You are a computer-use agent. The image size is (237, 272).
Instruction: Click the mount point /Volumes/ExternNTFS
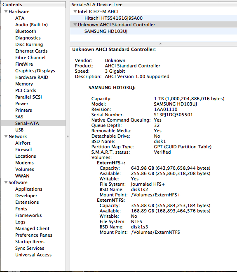point(155,232)
